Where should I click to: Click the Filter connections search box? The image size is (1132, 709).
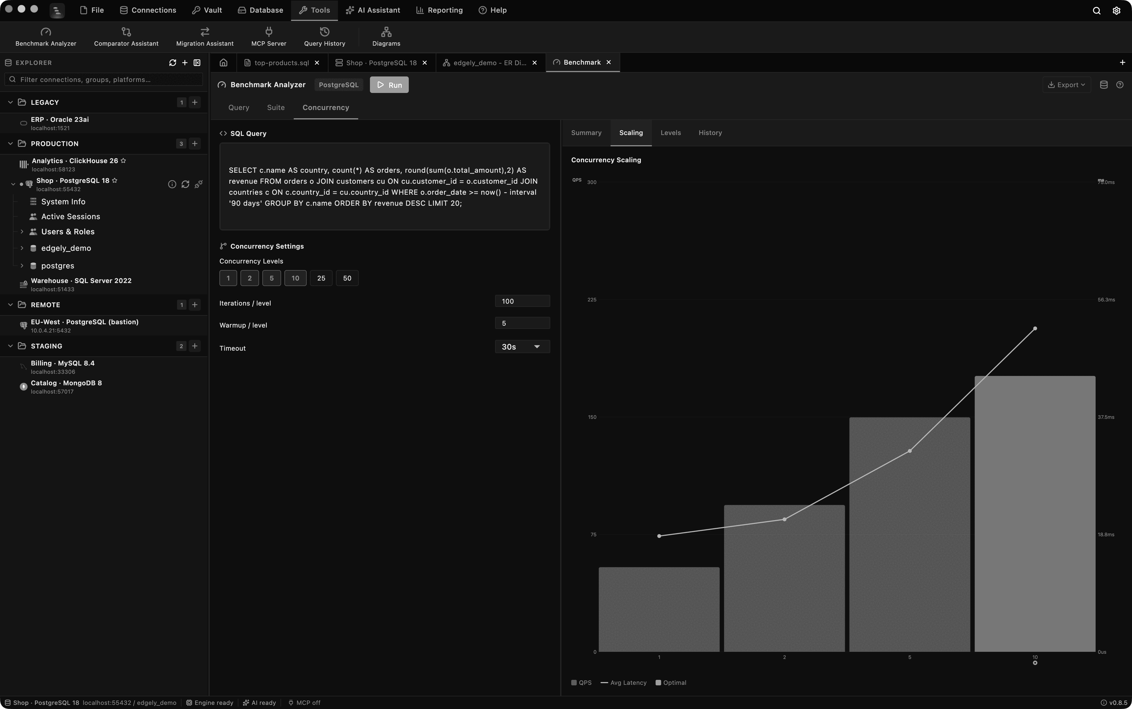point(104,80)
